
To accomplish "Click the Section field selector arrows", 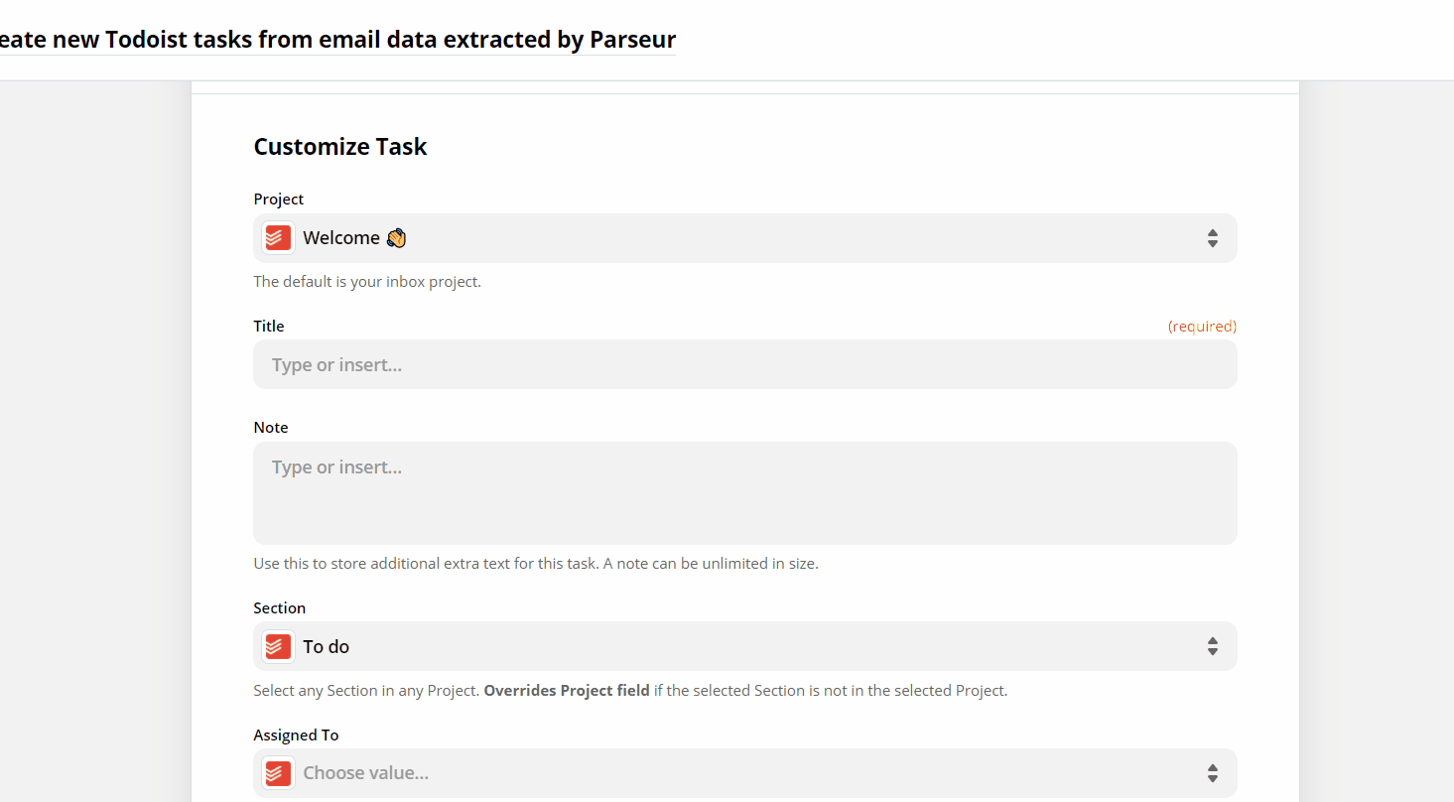I will [1212, 646].
